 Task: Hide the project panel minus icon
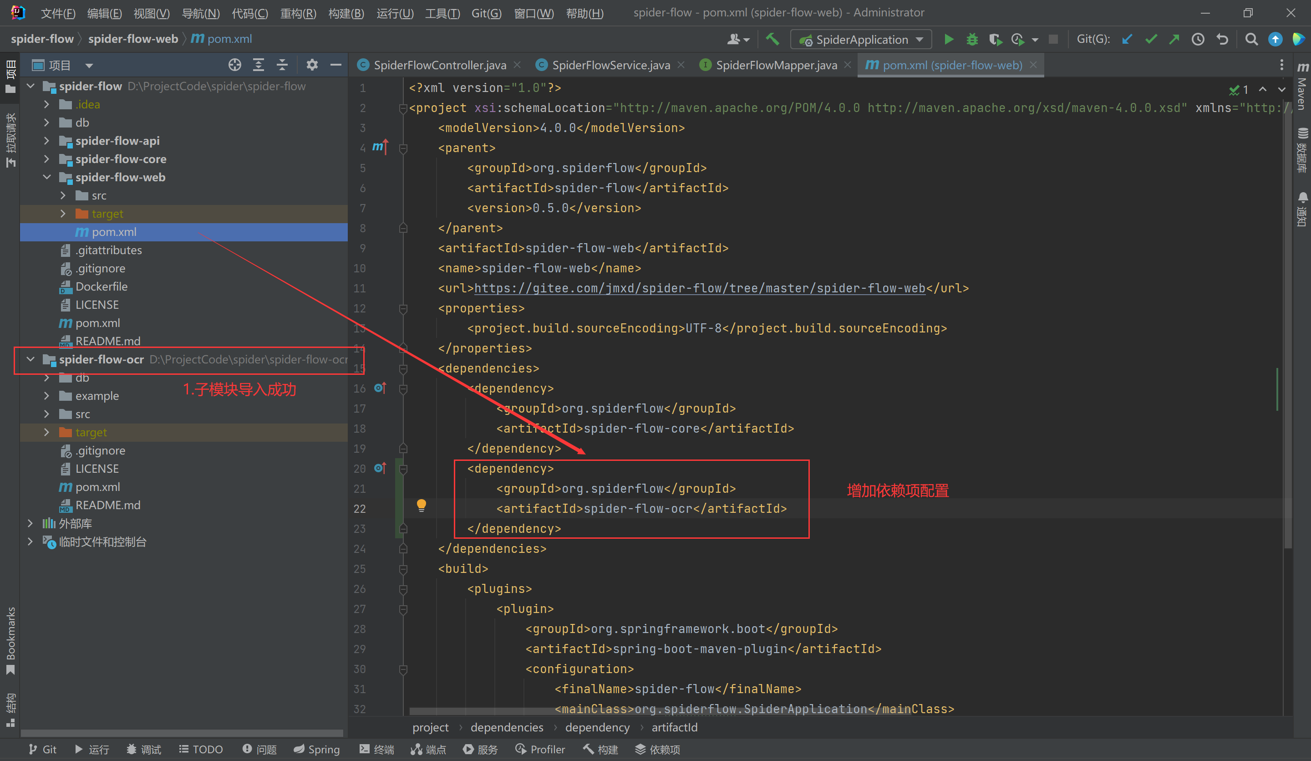point(335,65)
